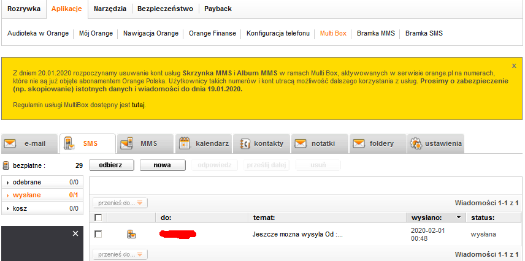
Task: Switch to the Narzędzia top tab
Action: click(x=110, y=9)
